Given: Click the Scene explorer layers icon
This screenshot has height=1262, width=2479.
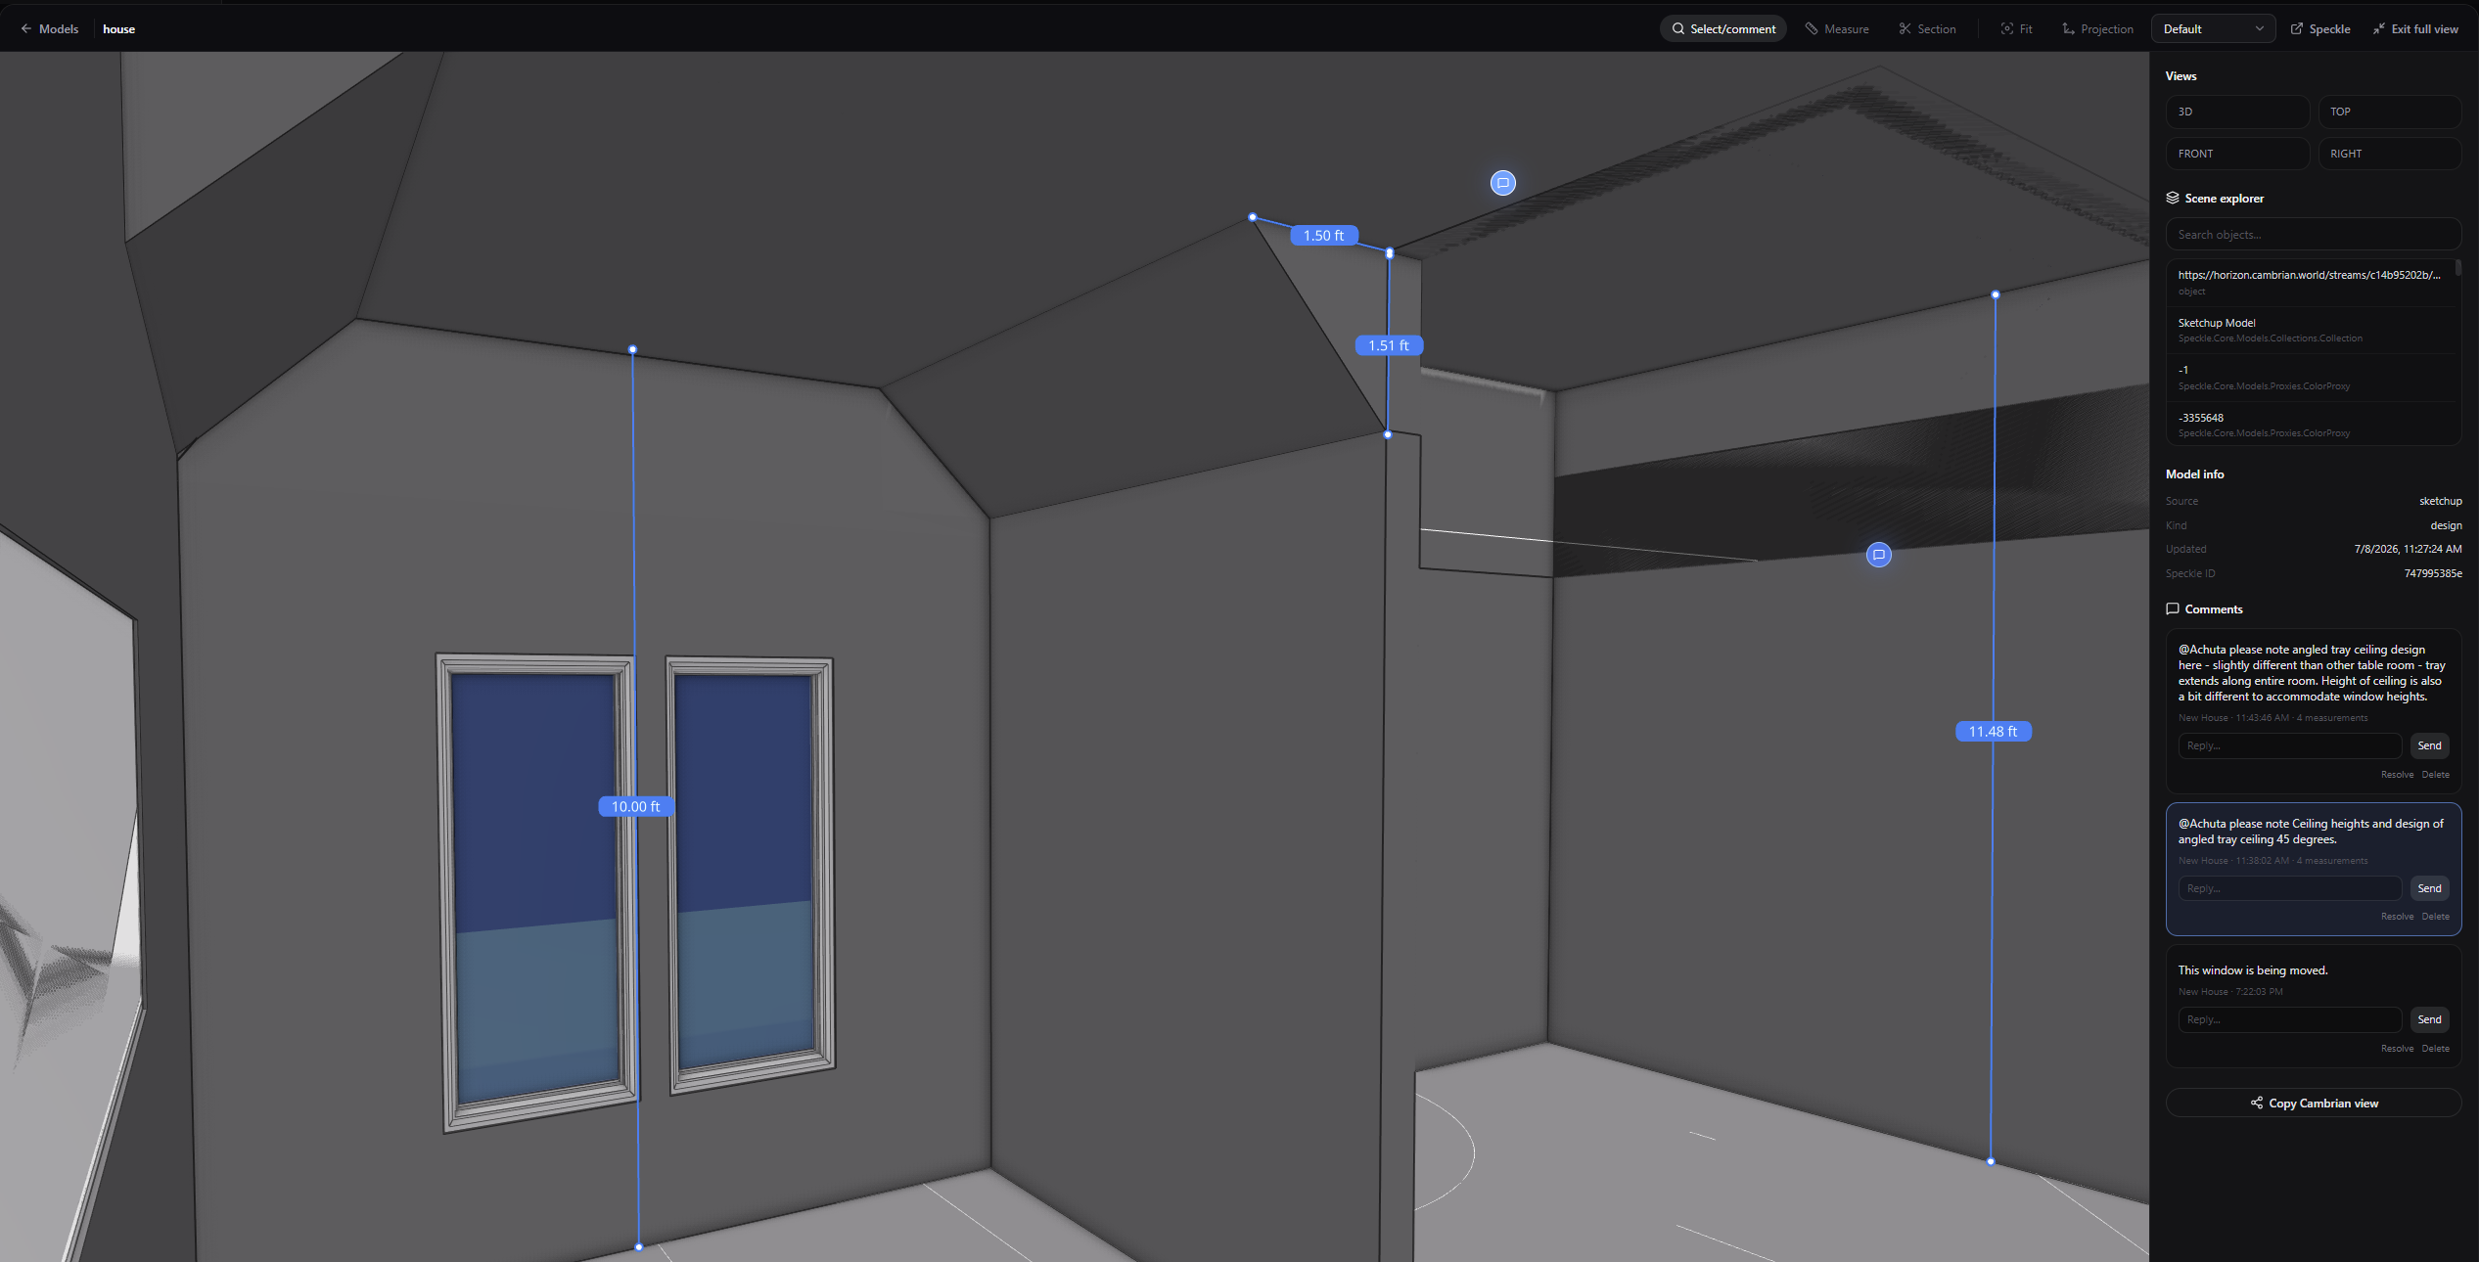Looking at the screenshot, I should coord(2173,198).
